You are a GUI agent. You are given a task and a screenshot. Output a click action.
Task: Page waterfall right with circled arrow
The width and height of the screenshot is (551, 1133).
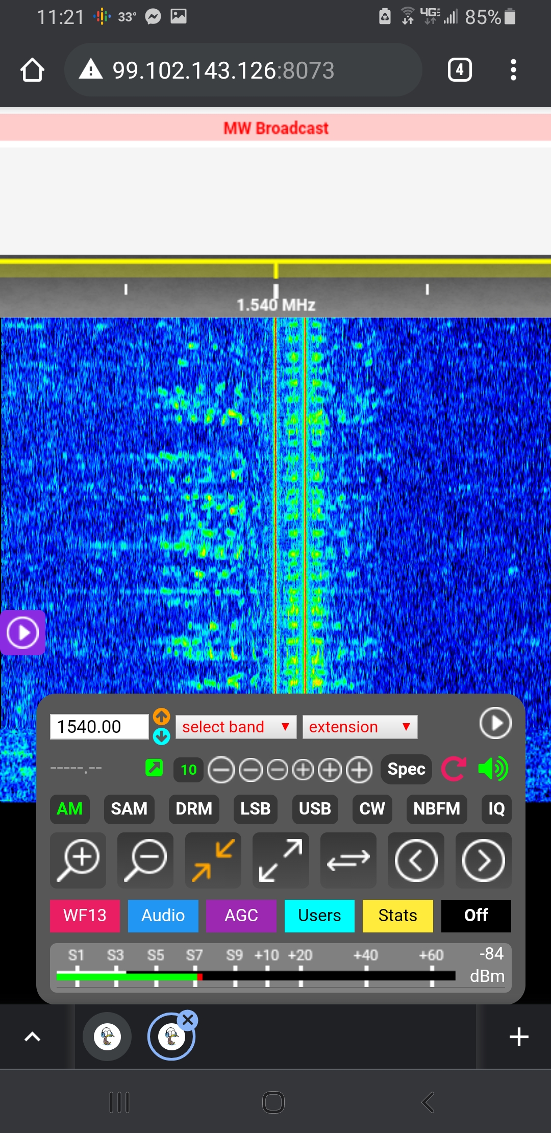pos(483,860)
